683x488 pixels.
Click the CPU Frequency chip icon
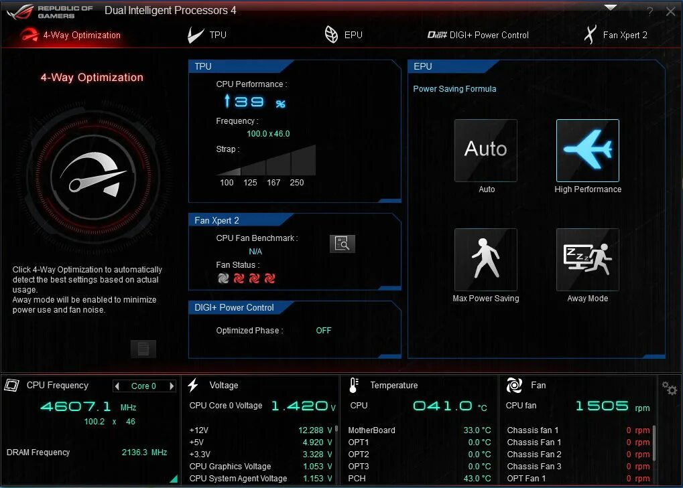[x=12, y=385]
